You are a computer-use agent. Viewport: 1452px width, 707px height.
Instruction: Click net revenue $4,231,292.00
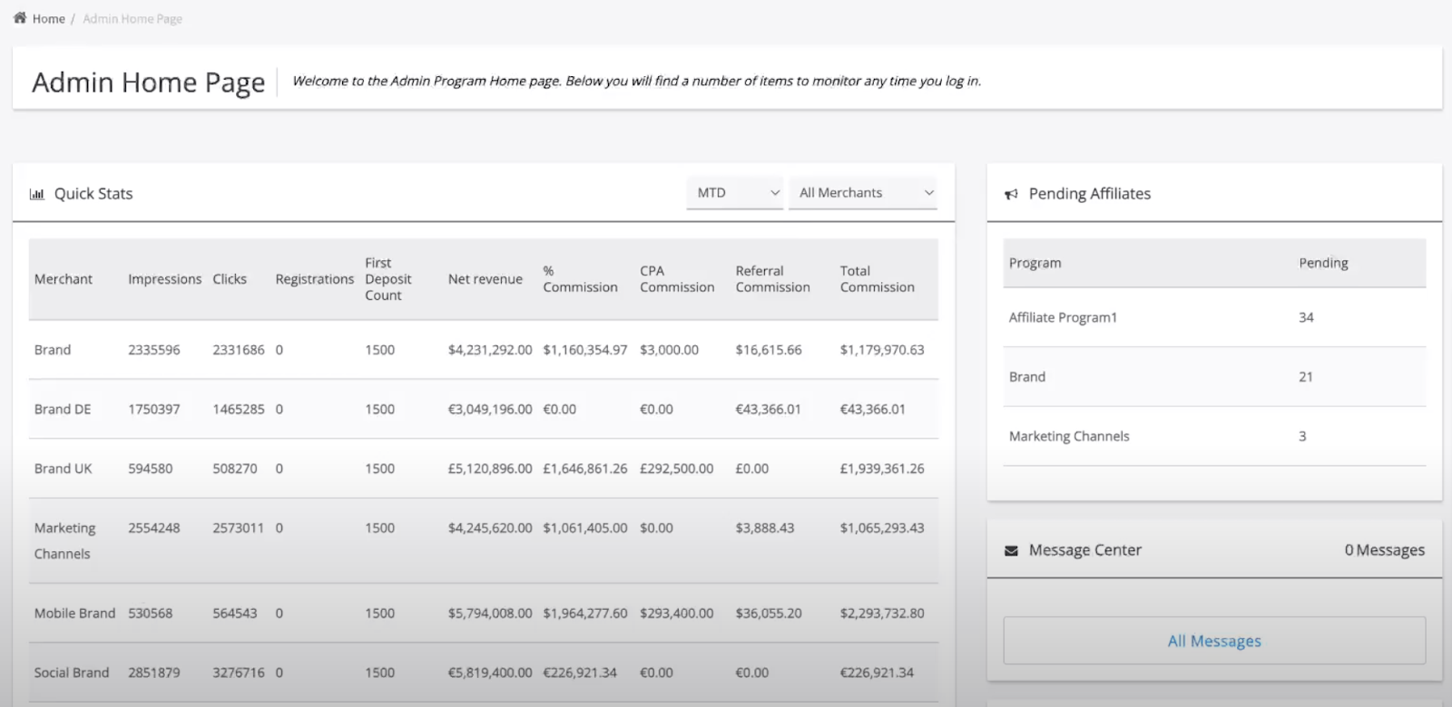point(490,350)
